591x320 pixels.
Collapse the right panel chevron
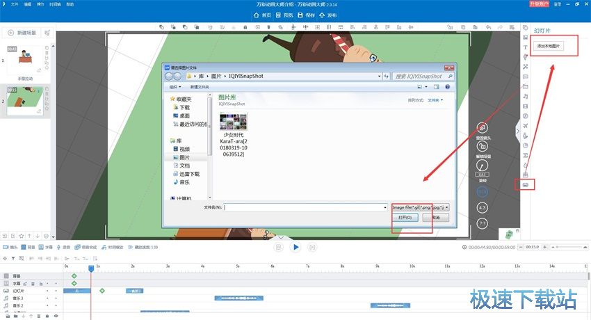[x=518, y=131]
